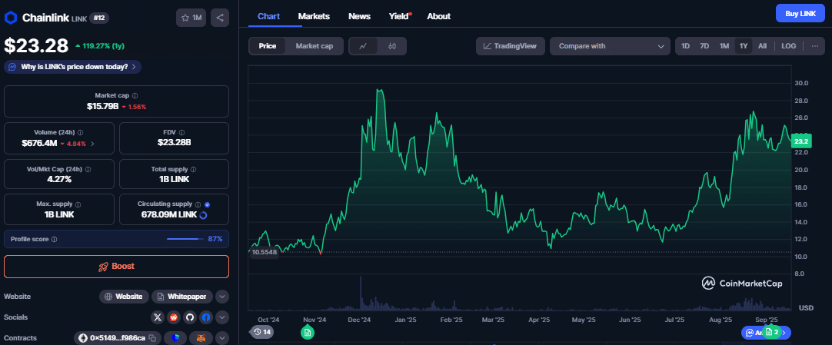Click the green document marker under Nov '24
This screenshot has width=832, height=345.
pyautogui.click(x=308, y=332)
